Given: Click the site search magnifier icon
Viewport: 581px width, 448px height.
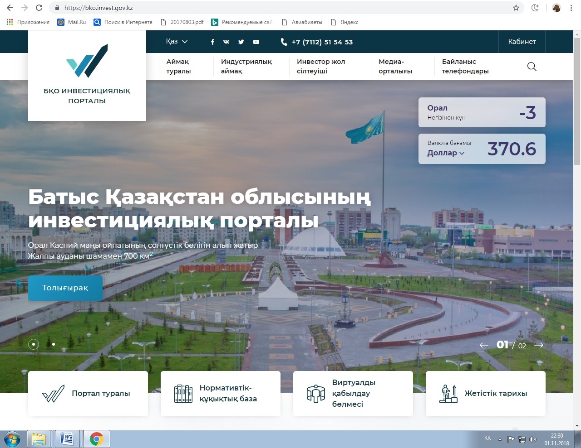Looking at the screenshot, I should tap(532, 67).
